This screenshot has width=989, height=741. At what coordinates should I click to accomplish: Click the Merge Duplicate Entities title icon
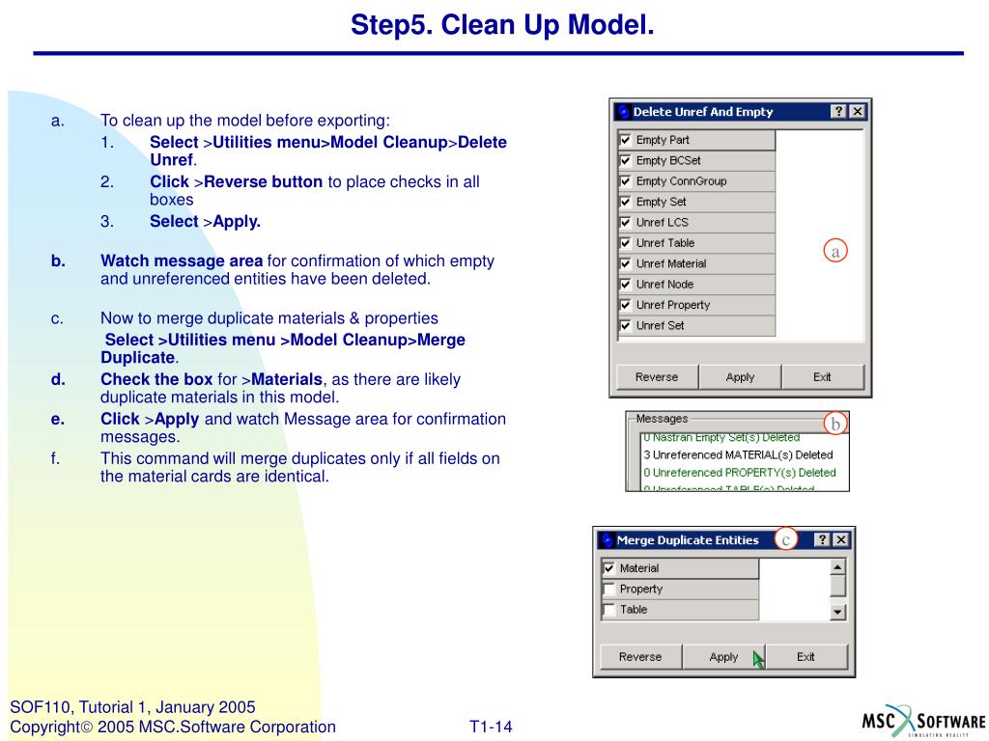click(608, 540)
